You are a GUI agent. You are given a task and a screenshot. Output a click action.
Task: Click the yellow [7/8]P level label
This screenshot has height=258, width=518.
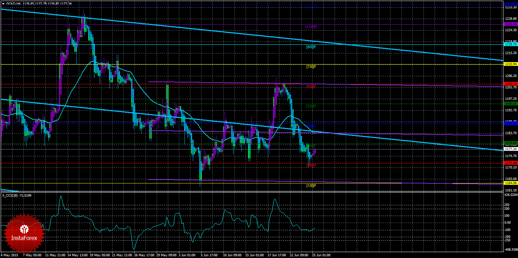(311, 67)
